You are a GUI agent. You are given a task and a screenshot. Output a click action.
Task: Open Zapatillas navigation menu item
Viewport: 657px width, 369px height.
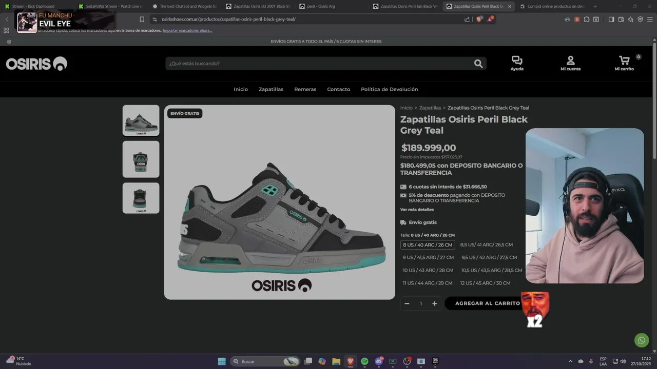(271, 89)
